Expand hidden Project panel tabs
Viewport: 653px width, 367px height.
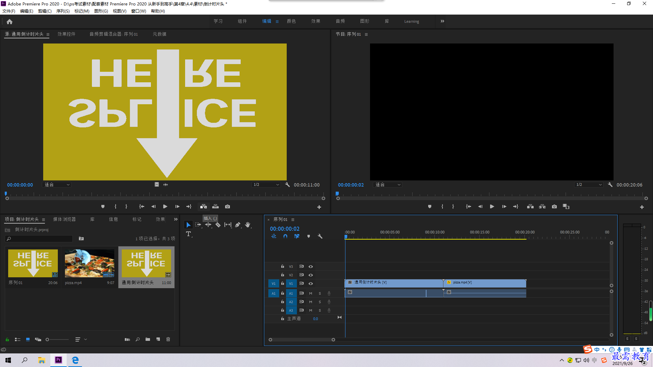[x=176, y=219]
